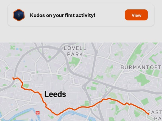Screen dimensions: 162x121
Task: Click the hexagonal kudos badge icon
Action: point(19,15)
